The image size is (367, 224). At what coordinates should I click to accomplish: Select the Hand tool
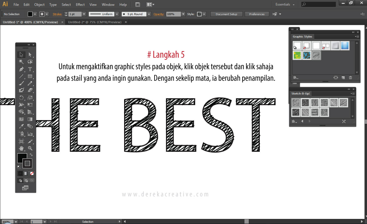(21, 148)
